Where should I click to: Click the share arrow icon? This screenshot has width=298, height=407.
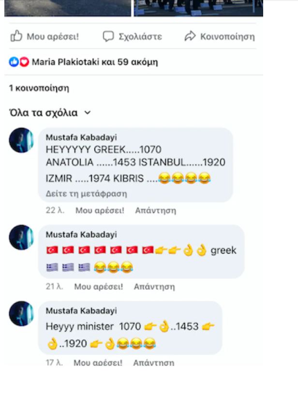coord(190,36)
